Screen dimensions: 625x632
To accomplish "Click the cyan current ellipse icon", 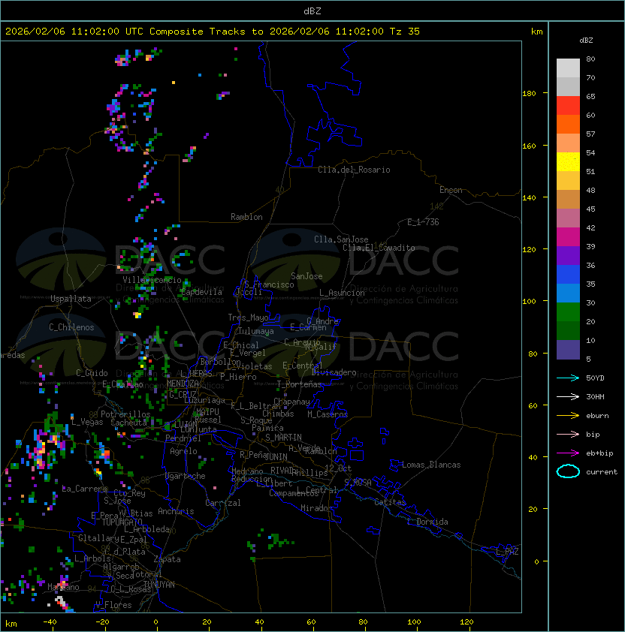I will 568,472.
